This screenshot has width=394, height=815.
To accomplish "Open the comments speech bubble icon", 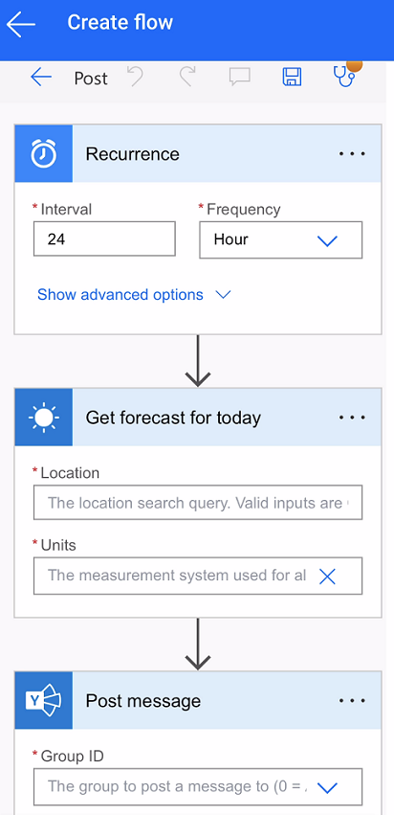I will coord(240,77).
